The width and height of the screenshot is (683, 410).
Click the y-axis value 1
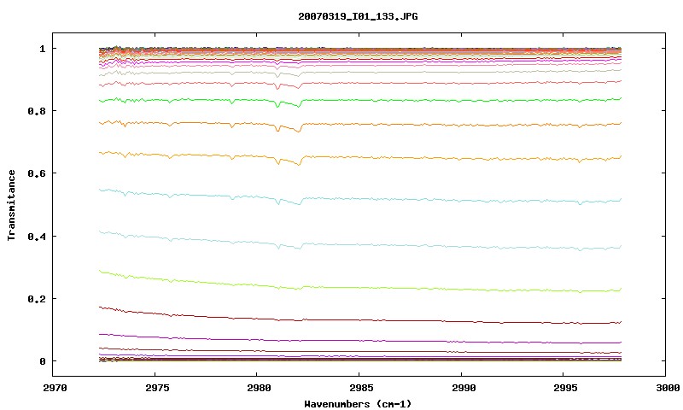(42, 49)
